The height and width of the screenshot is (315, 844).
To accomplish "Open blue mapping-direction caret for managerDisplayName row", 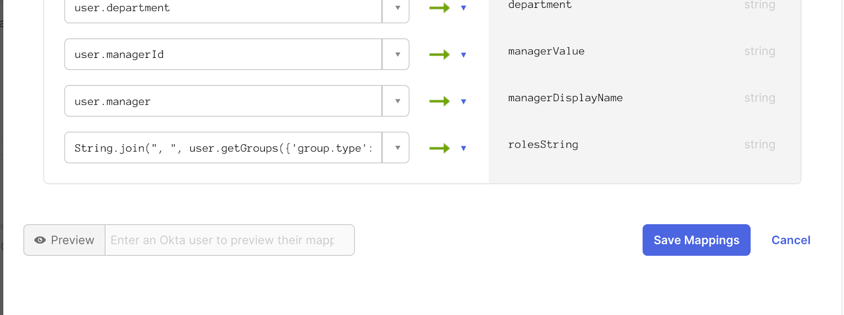I will pyautogui.click(x=464, y=102).
